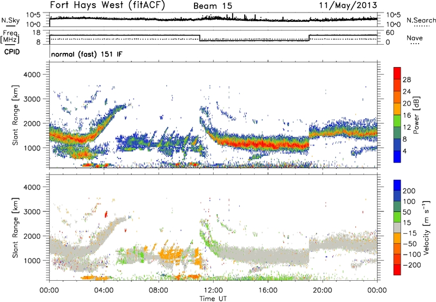
Task: Click the '08:00' time tick label
Action: (159, 291)
